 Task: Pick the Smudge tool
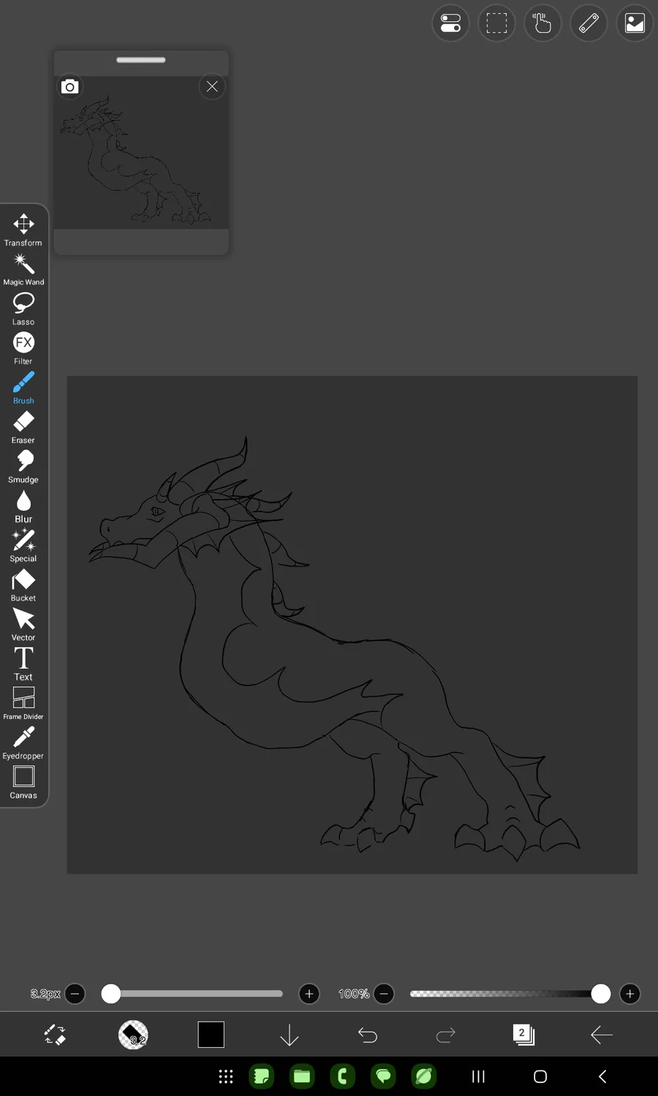23,466
